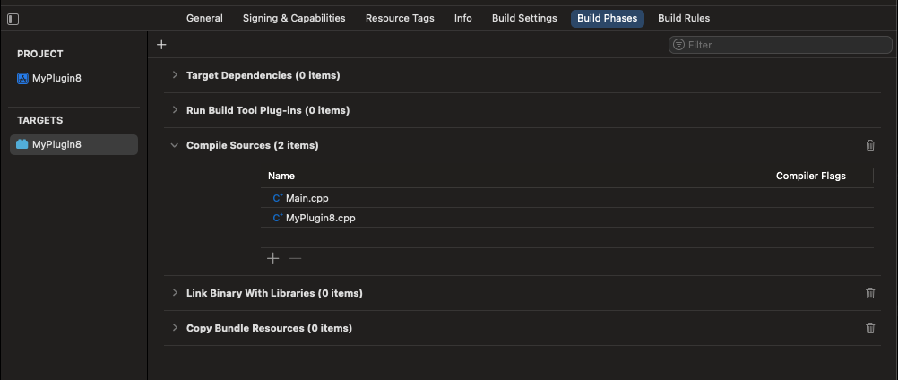Screen dimensions: 898x380
Task: Delete the Copy Bundle Resources phase
Action: tap(870, 328)
